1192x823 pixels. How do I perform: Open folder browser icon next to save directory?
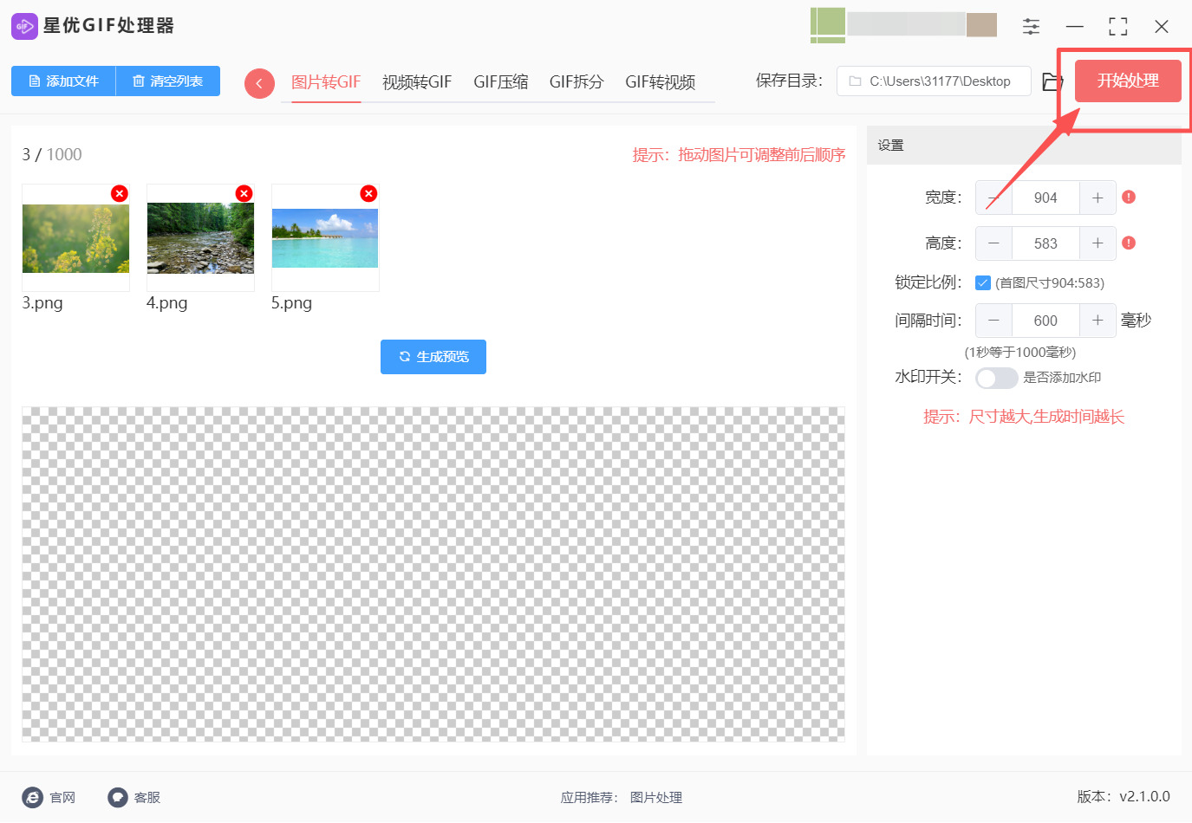tap(1052, 81)
